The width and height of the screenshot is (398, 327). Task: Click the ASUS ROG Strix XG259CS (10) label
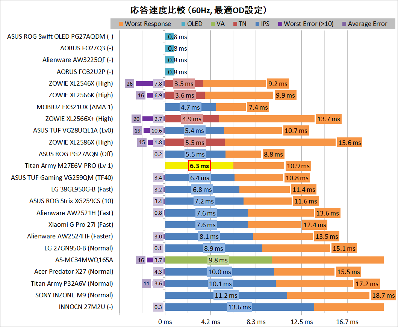(x=71, y=201)
